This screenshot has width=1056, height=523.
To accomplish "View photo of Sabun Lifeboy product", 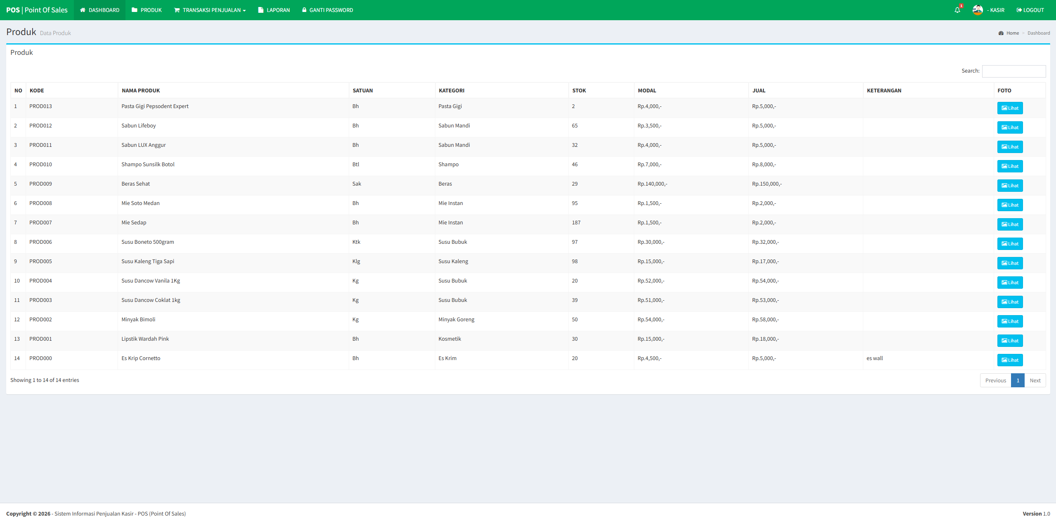I will [x=1009, y=127].
